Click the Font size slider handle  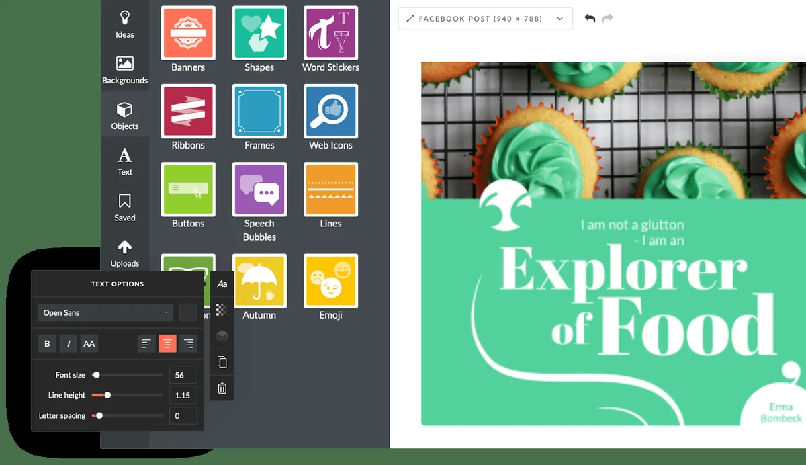(x=96, y=375)
